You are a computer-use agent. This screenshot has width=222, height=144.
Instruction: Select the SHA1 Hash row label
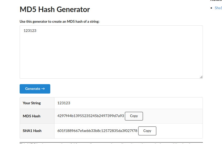tap(32, 131)
